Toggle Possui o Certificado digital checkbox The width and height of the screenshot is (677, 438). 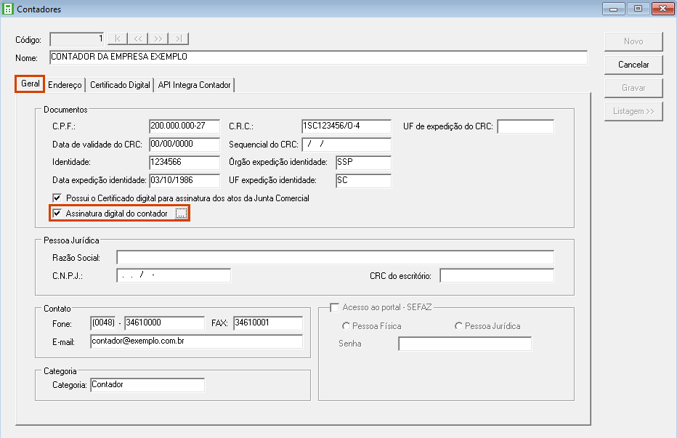click(57, 198)
